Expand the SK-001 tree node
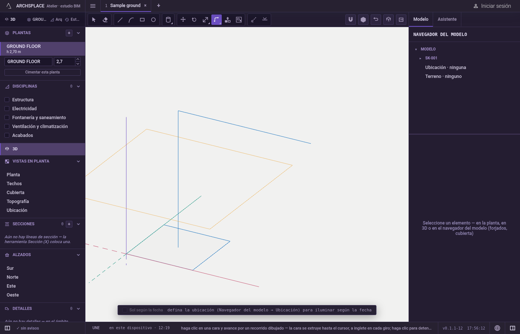 (x=420, y=58)
